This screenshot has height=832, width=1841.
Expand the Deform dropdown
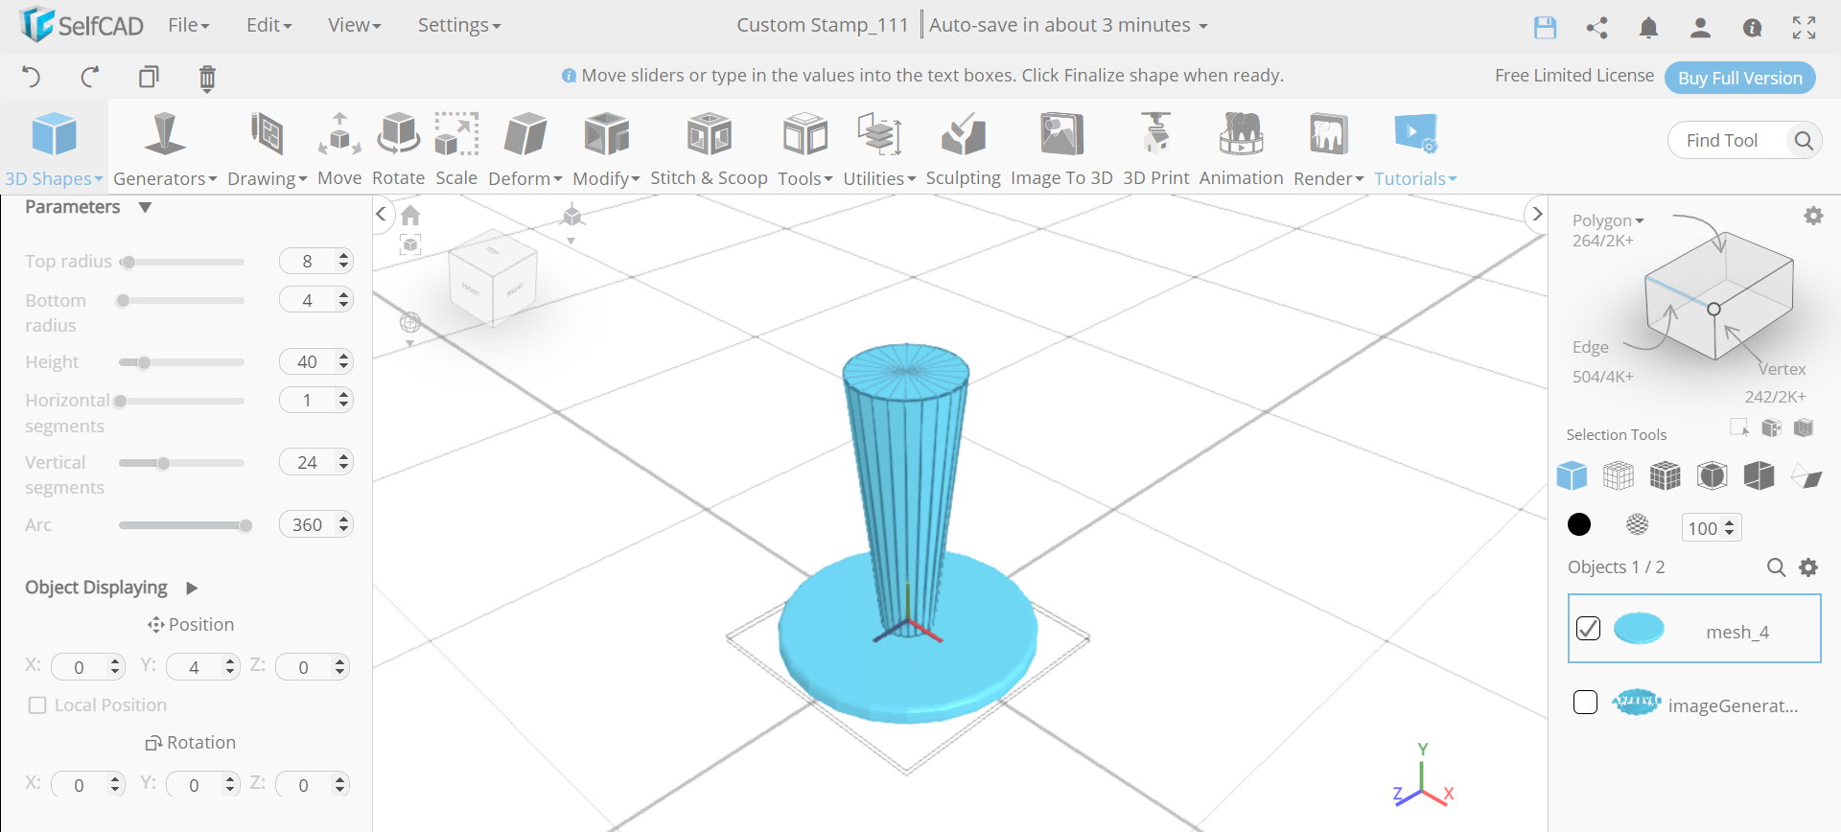[x=524, y=178]
